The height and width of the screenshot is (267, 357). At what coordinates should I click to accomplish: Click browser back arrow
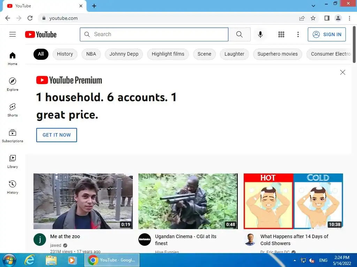pyautogui.click(x=8, y=18)
